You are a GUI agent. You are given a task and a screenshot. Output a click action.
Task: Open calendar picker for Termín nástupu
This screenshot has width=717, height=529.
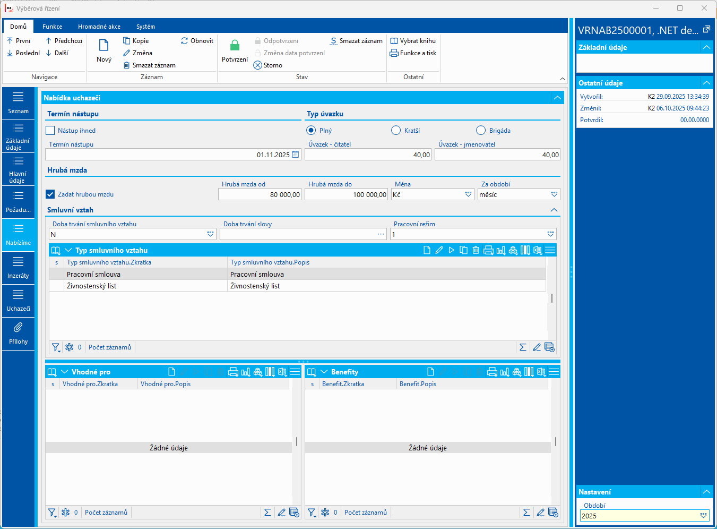click(x=296, y=155)
